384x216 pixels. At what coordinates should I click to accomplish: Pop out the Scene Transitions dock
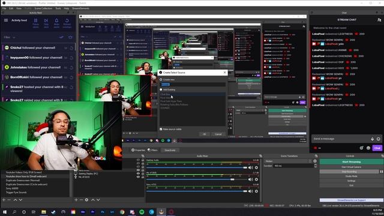316,156
